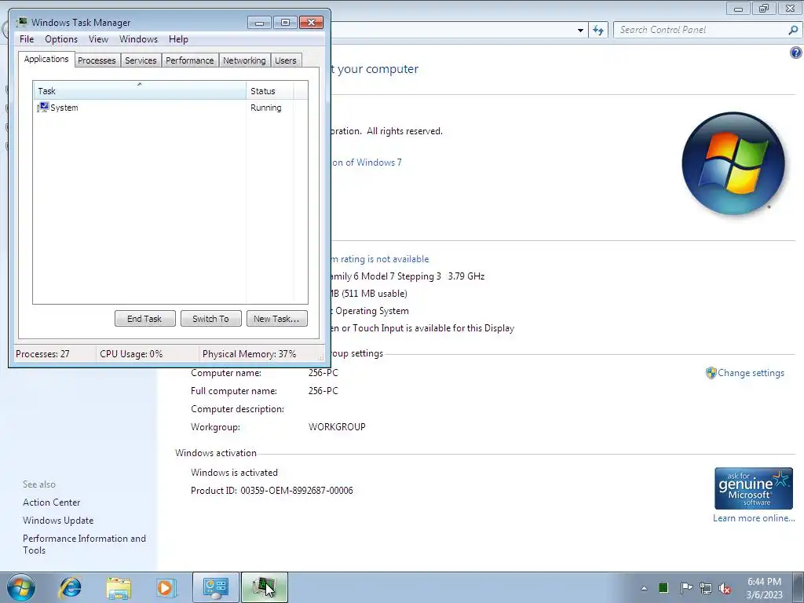Click the 256-PC value next to Computer name
Image resolution: width=804 pixels, height=603 pixels.
[x=323, y=373]
